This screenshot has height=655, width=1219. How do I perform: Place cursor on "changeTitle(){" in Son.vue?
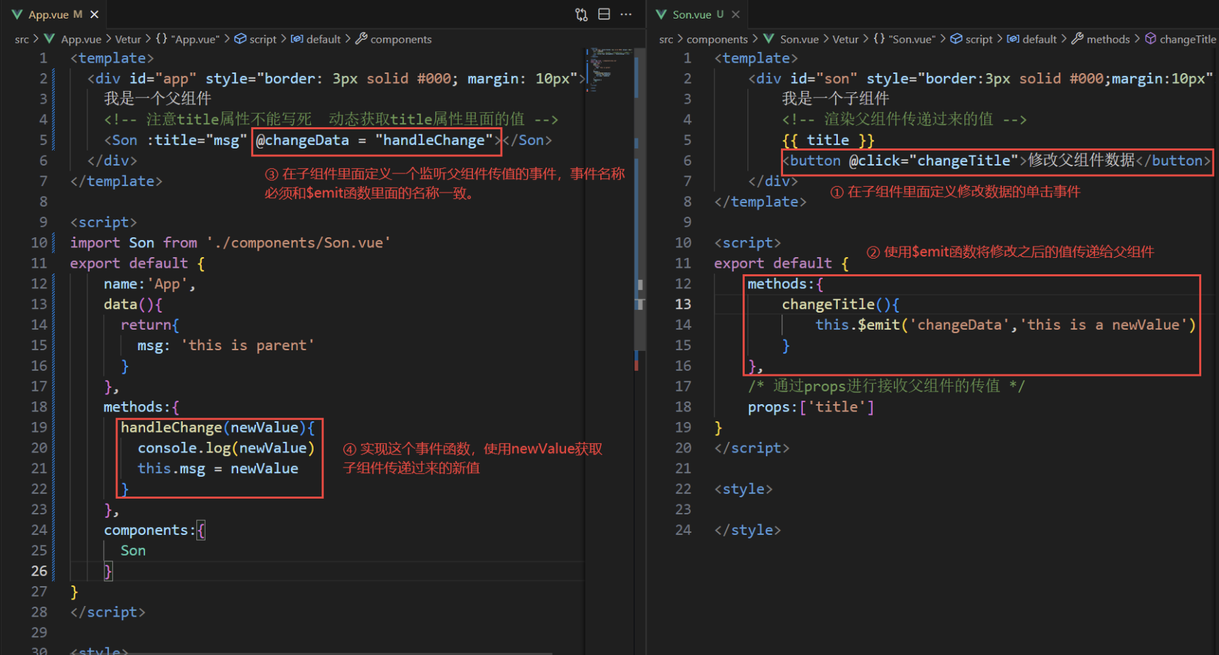841,305
